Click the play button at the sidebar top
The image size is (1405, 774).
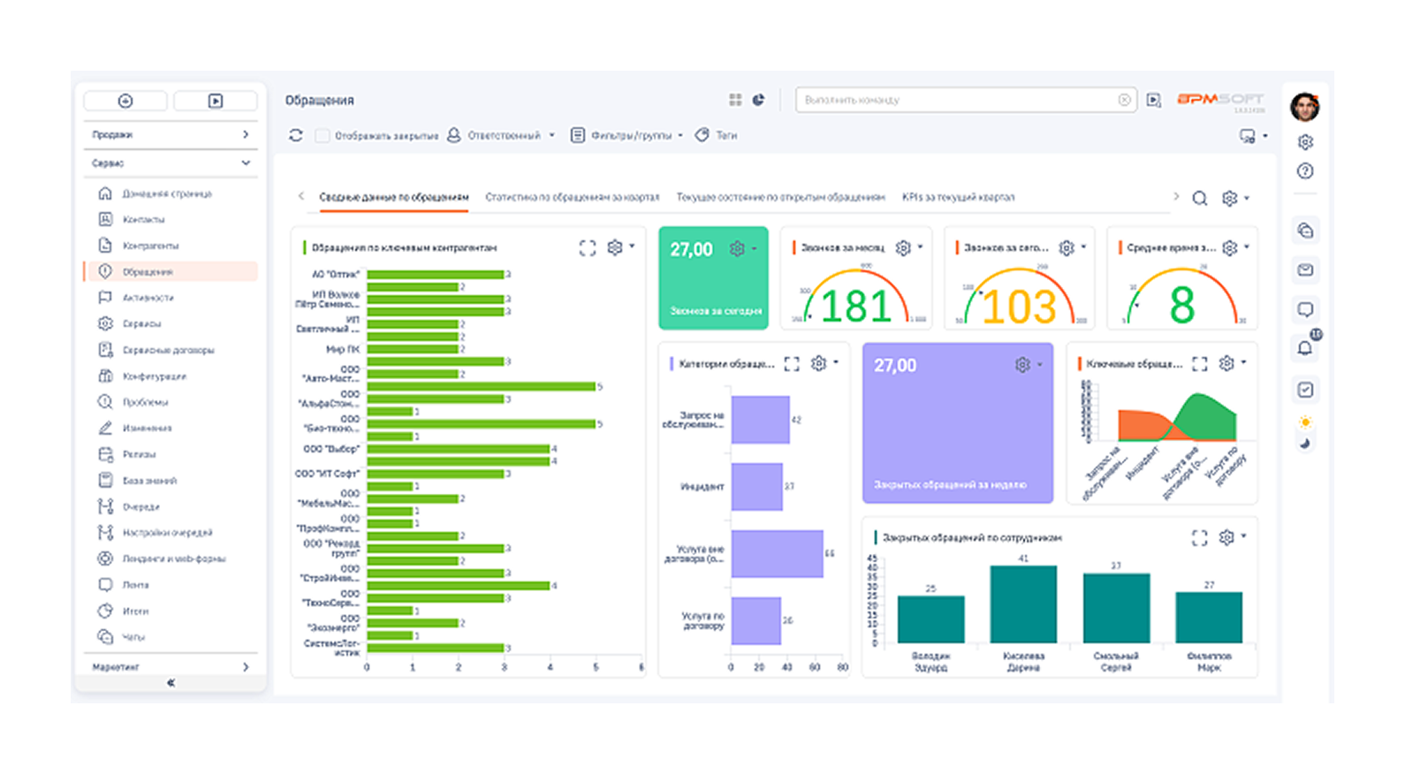(216, 101)
